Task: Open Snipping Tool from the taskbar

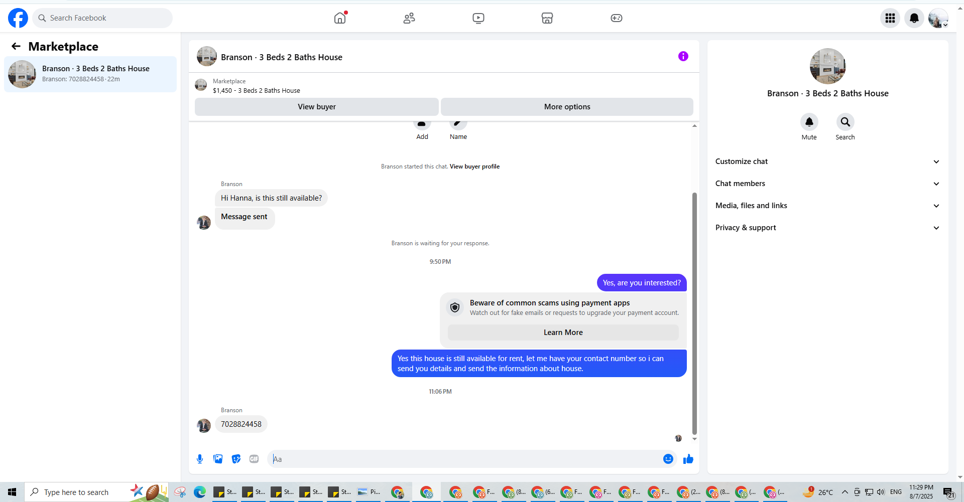Action: coord(180,492)
